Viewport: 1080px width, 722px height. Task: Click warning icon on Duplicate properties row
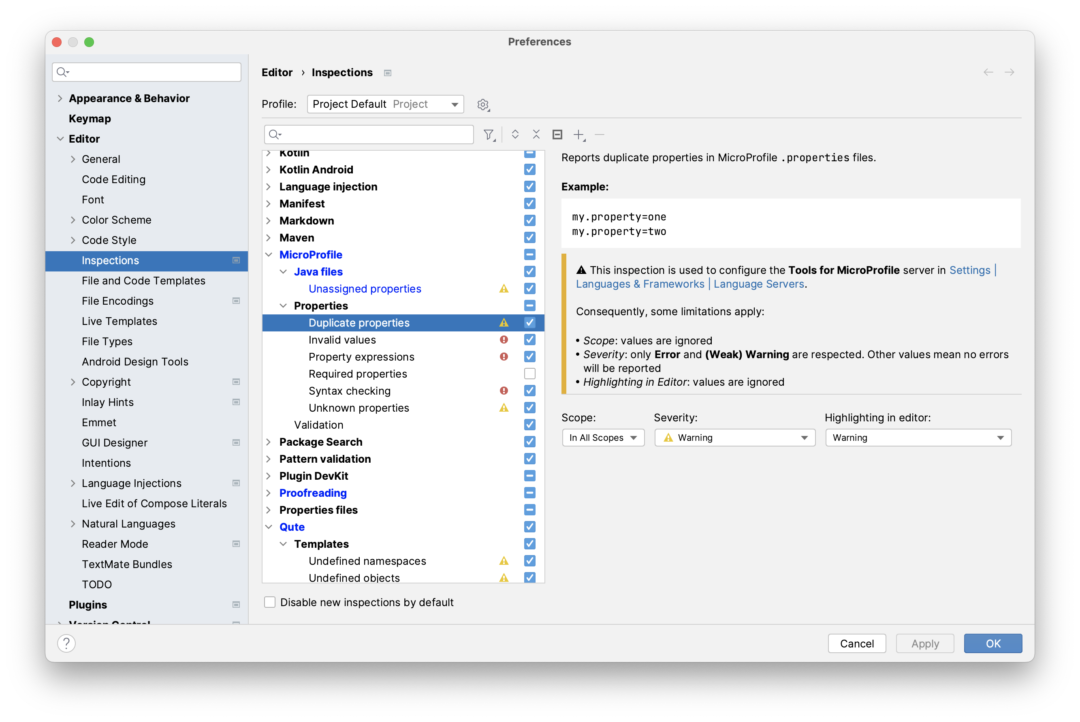pos(504,323)
